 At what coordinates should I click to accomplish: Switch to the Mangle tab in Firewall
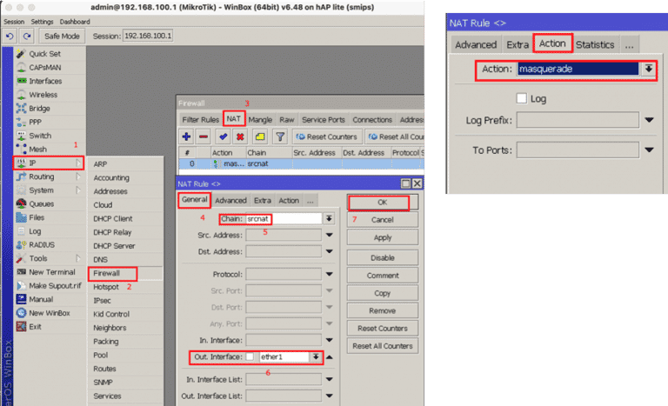259,119
